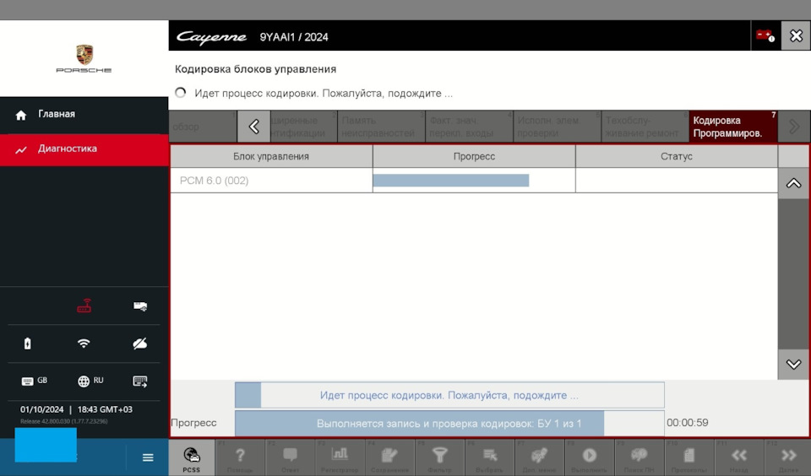This screenshot has width=811, height=476.
Task: Switch to Исполн. элем. проверки tab
Action: point(557,127)
